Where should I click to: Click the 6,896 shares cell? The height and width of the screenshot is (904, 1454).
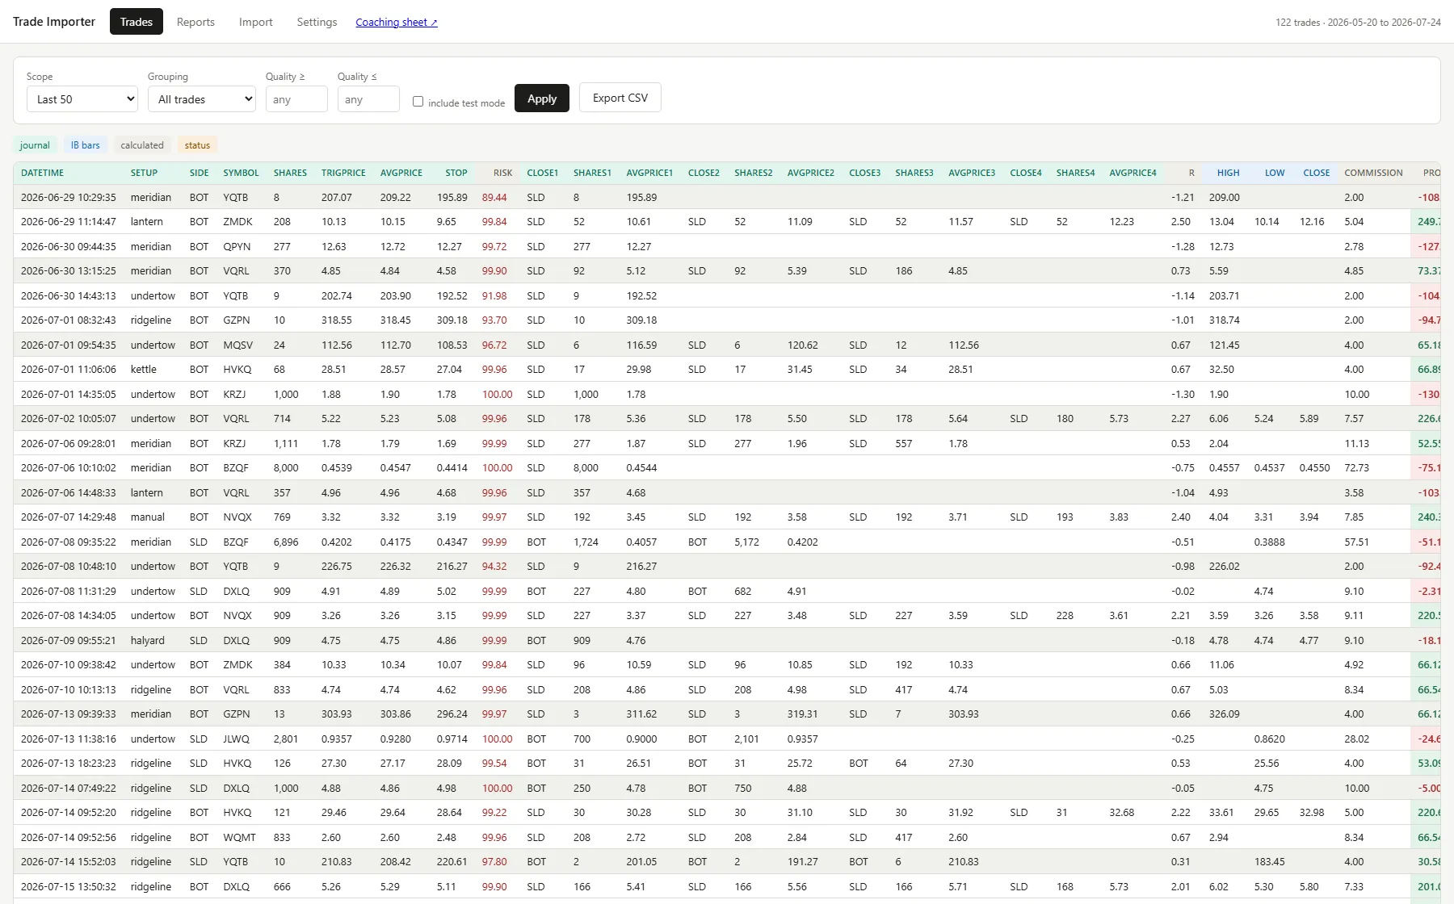[286, 542]
